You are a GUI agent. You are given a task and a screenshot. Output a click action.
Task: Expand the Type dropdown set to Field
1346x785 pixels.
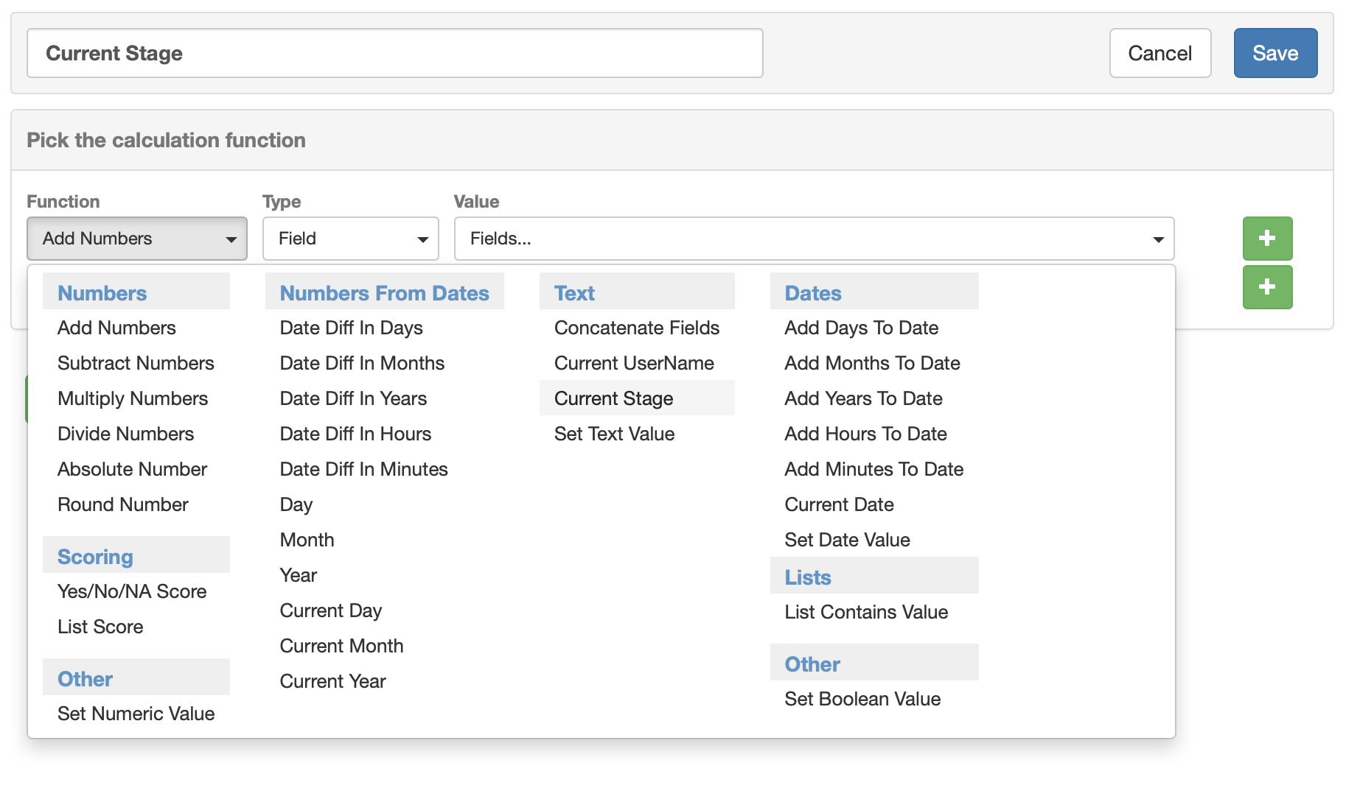[350, 239]
